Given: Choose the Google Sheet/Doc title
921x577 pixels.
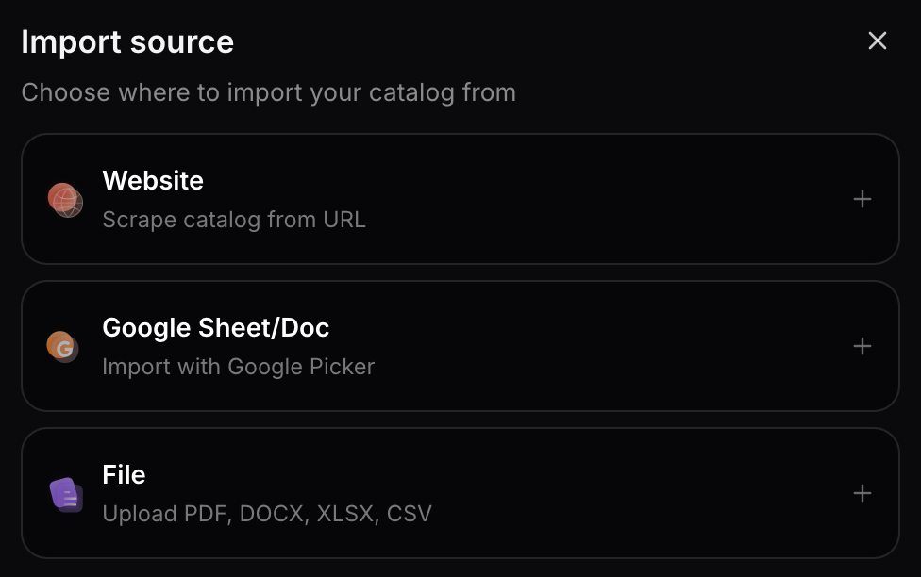Looking at the screenshot, I should pyautogui.click(x=215, y=327).
